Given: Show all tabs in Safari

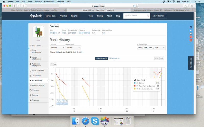Looking at the screenshot, I should tap(192, 6).
